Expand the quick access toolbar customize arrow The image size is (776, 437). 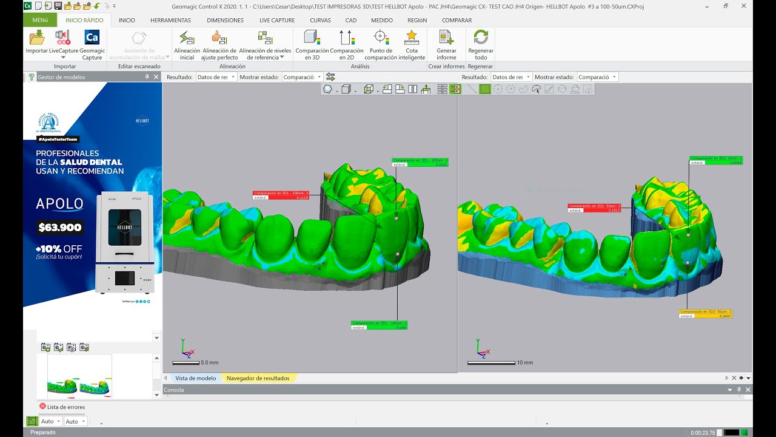(113, 6)
